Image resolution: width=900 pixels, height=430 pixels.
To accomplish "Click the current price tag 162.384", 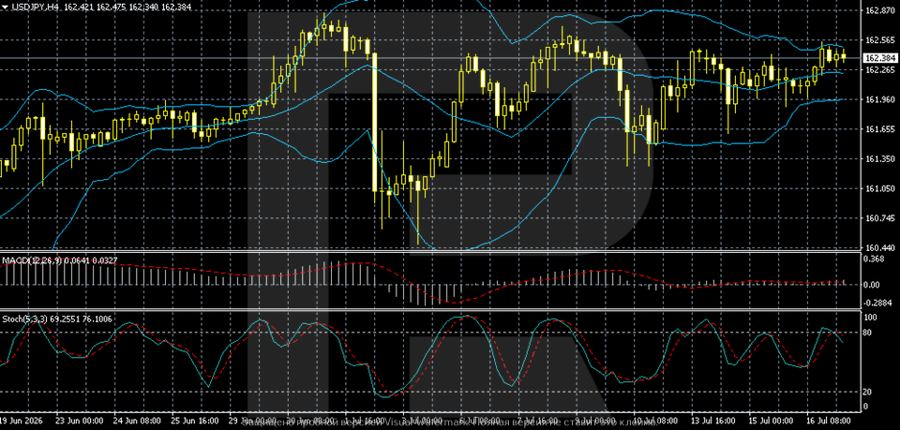I will tap(880, 58).
